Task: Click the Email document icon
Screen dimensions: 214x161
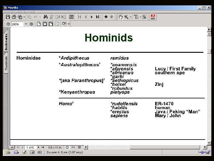Action: [20, 17]
